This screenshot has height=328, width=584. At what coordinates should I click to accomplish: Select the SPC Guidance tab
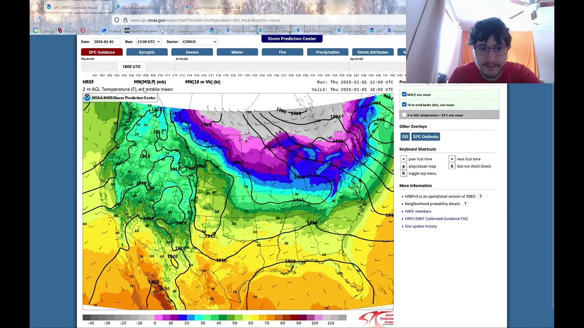click(x=102, y=52)
